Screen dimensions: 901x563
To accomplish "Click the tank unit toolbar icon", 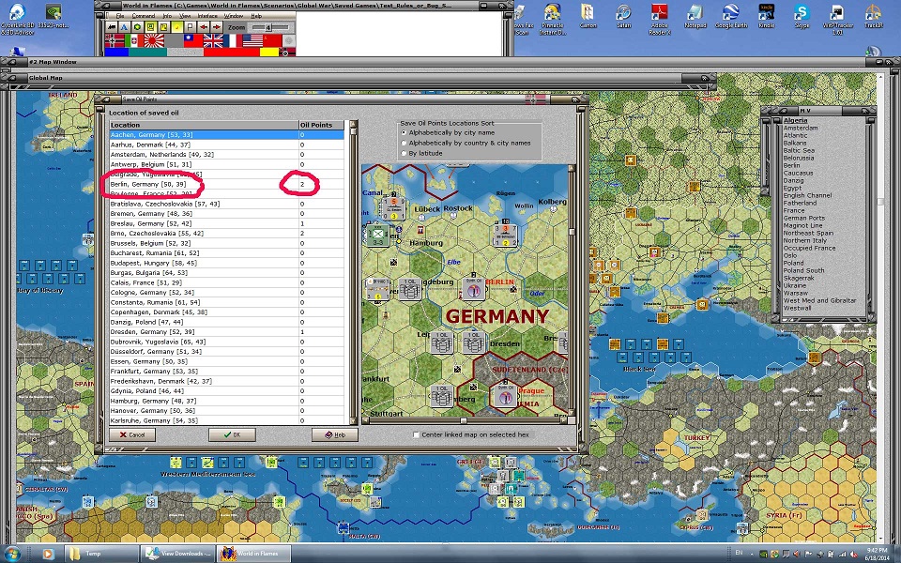I will (112, 27).
